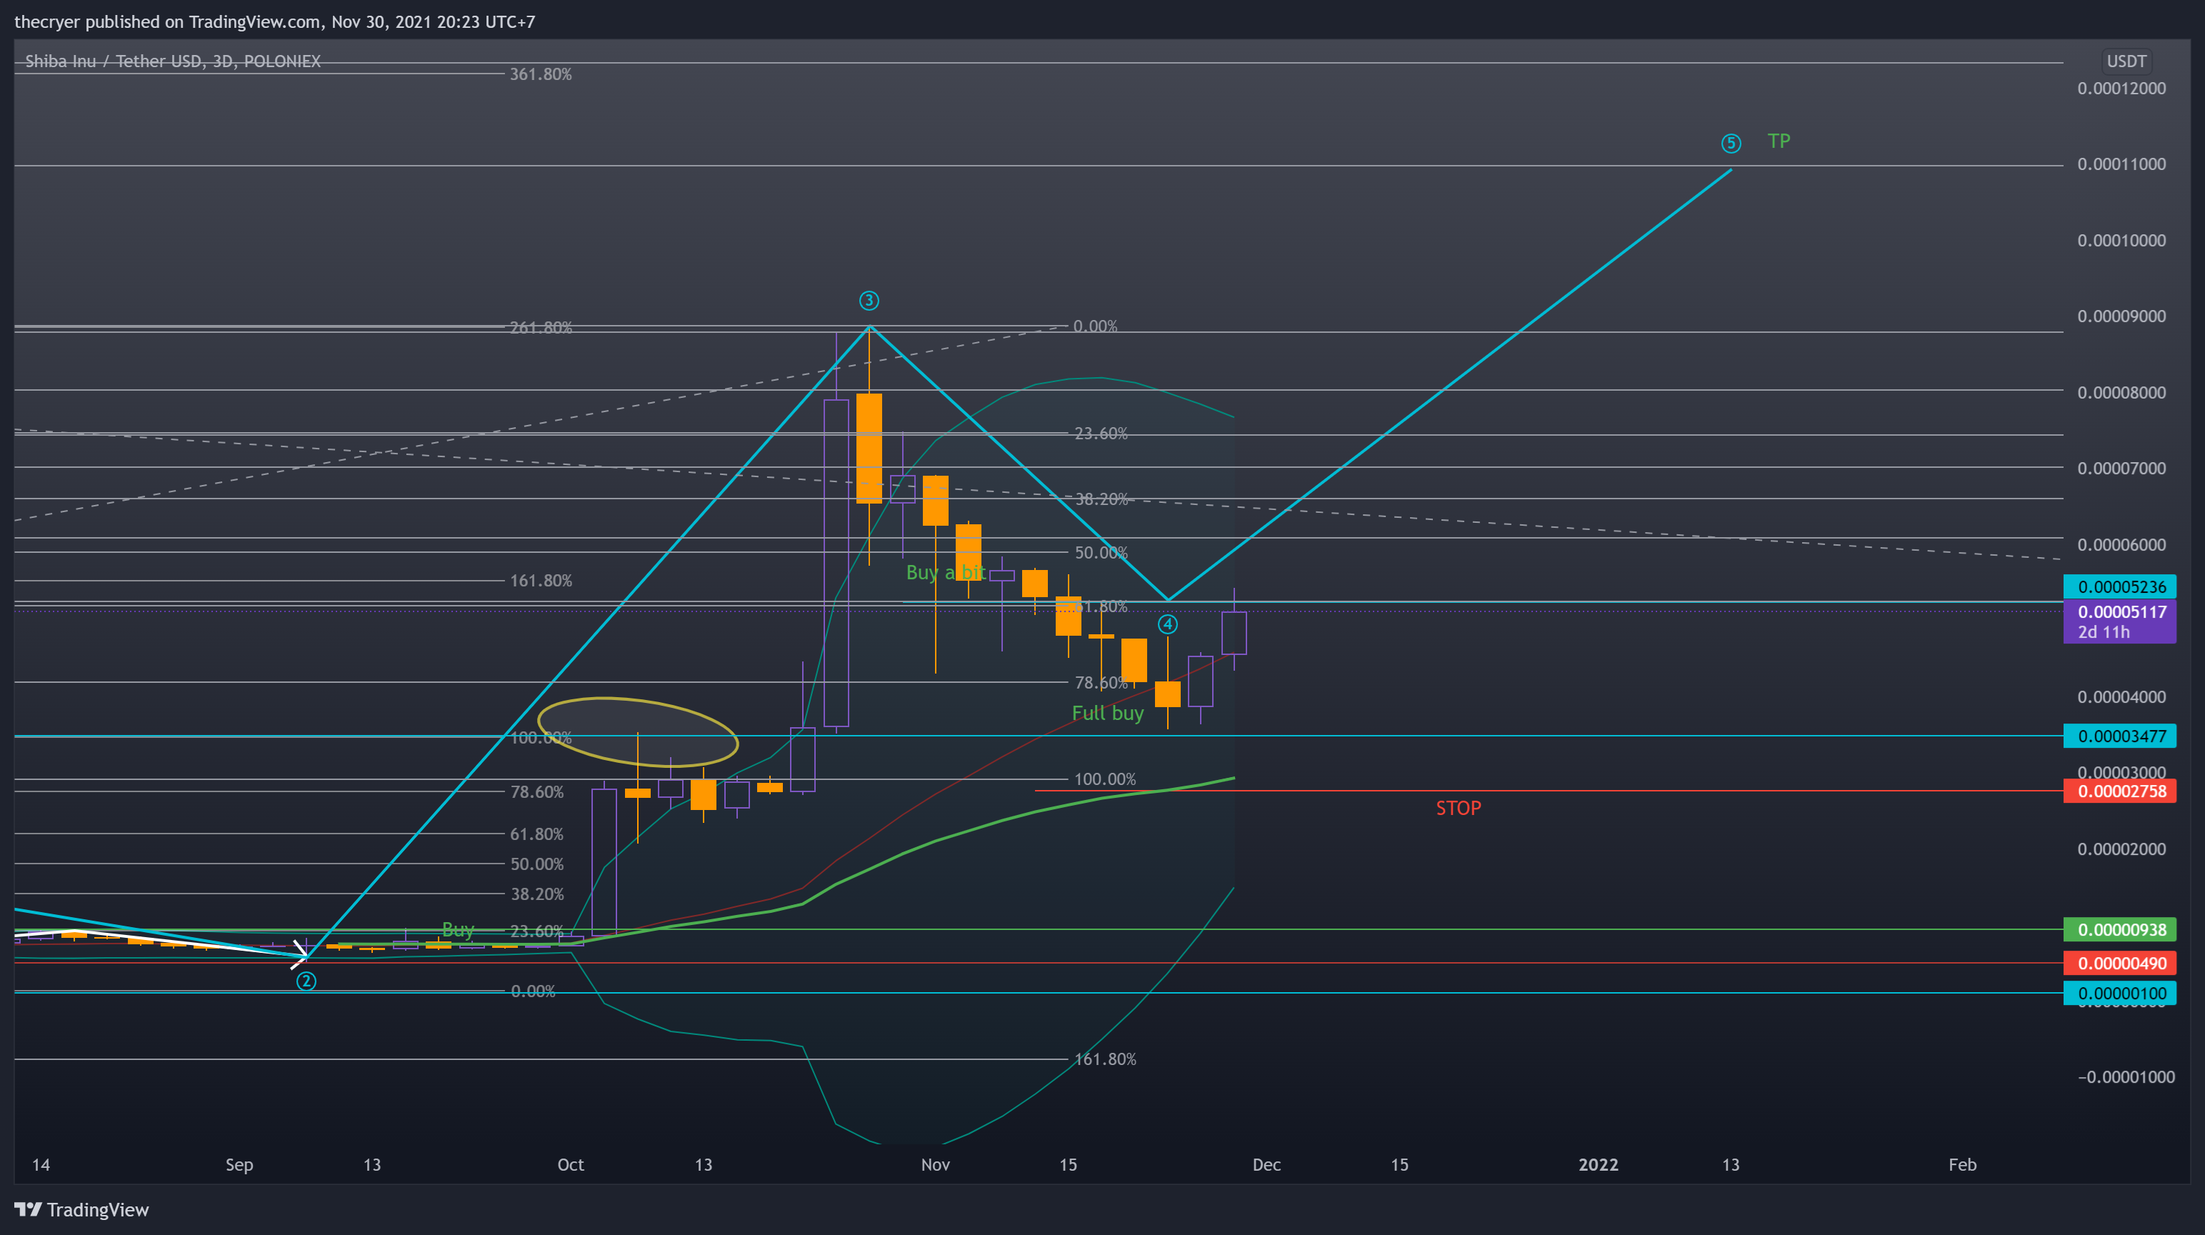The image size is (2205, 1235).
Task: Click the wave 2 circled marker
Action: (x=306, y=981)
